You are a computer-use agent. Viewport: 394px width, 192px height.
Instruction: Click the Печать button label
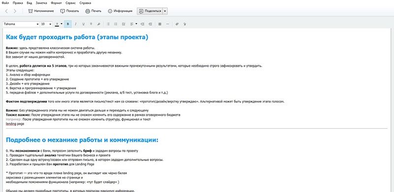(x=97, y=11)
